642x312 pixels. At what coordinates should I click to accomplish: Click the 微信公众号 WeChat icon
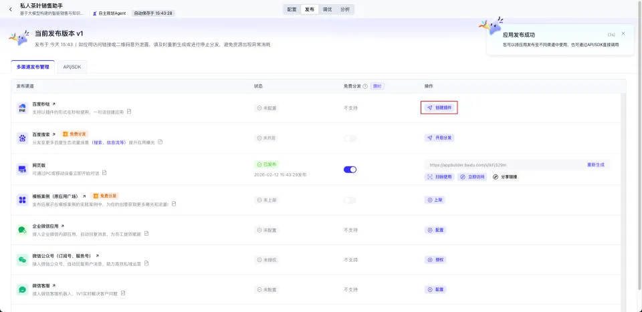click(x=22, y=260)
